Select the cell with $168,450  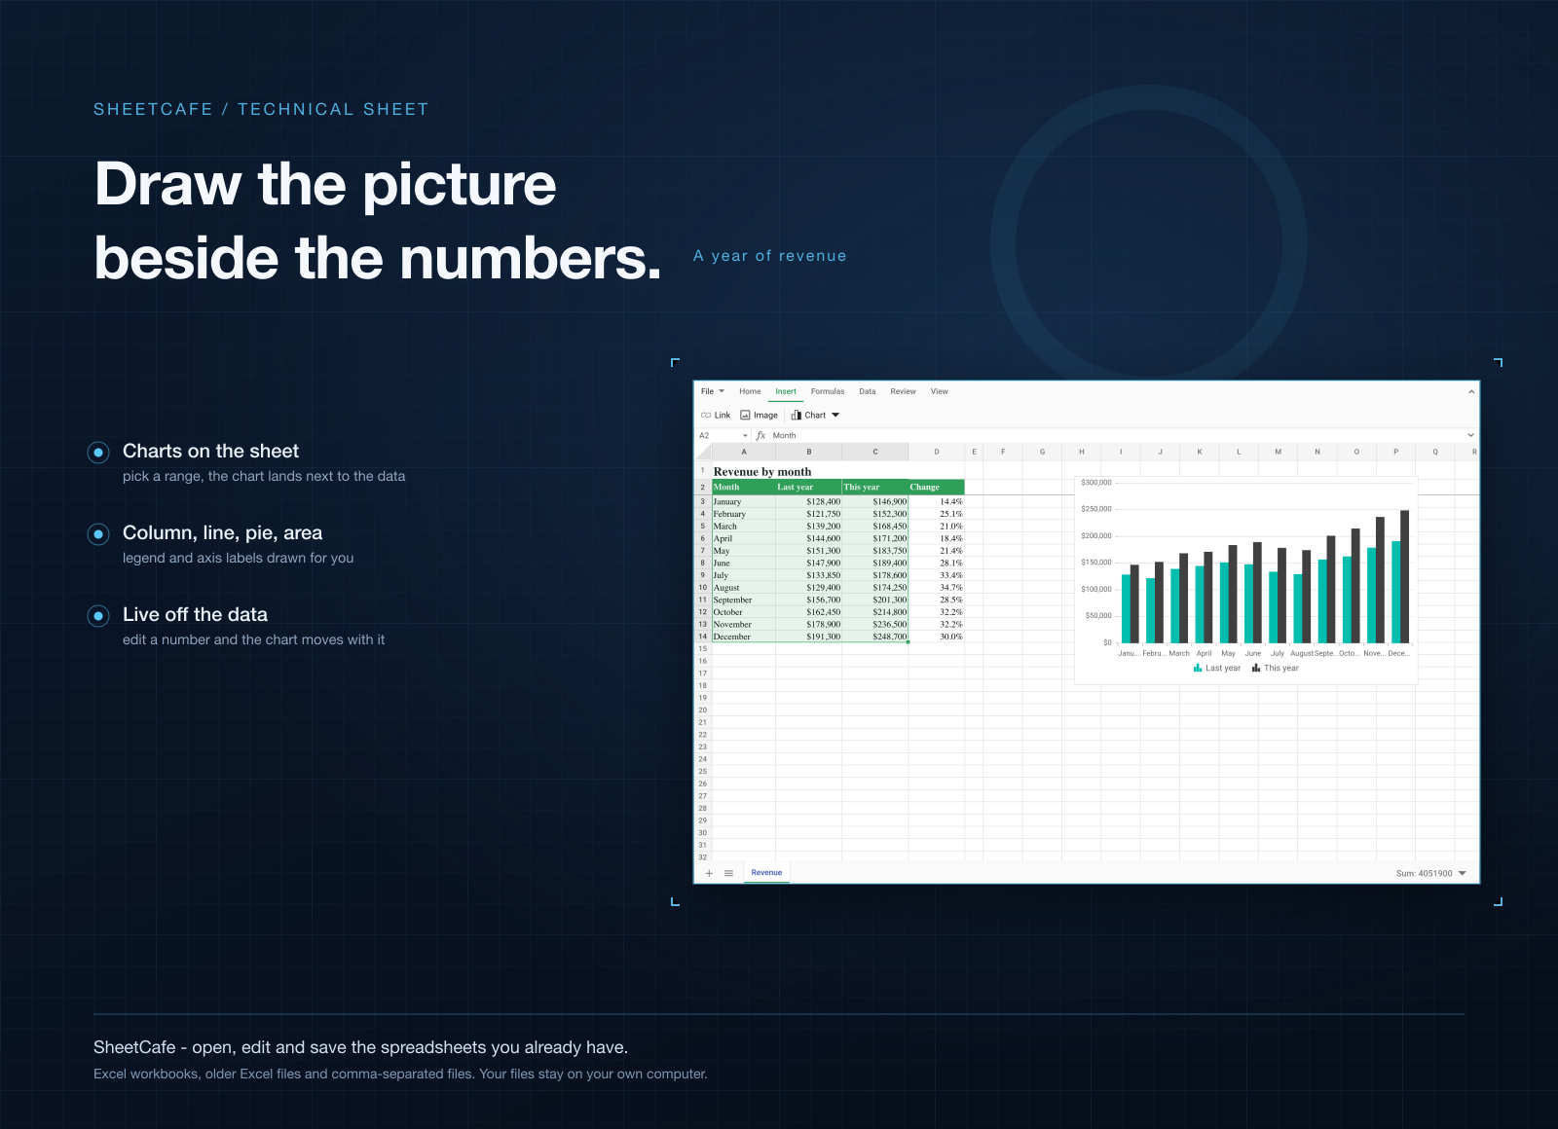click(x=875, y=527)
